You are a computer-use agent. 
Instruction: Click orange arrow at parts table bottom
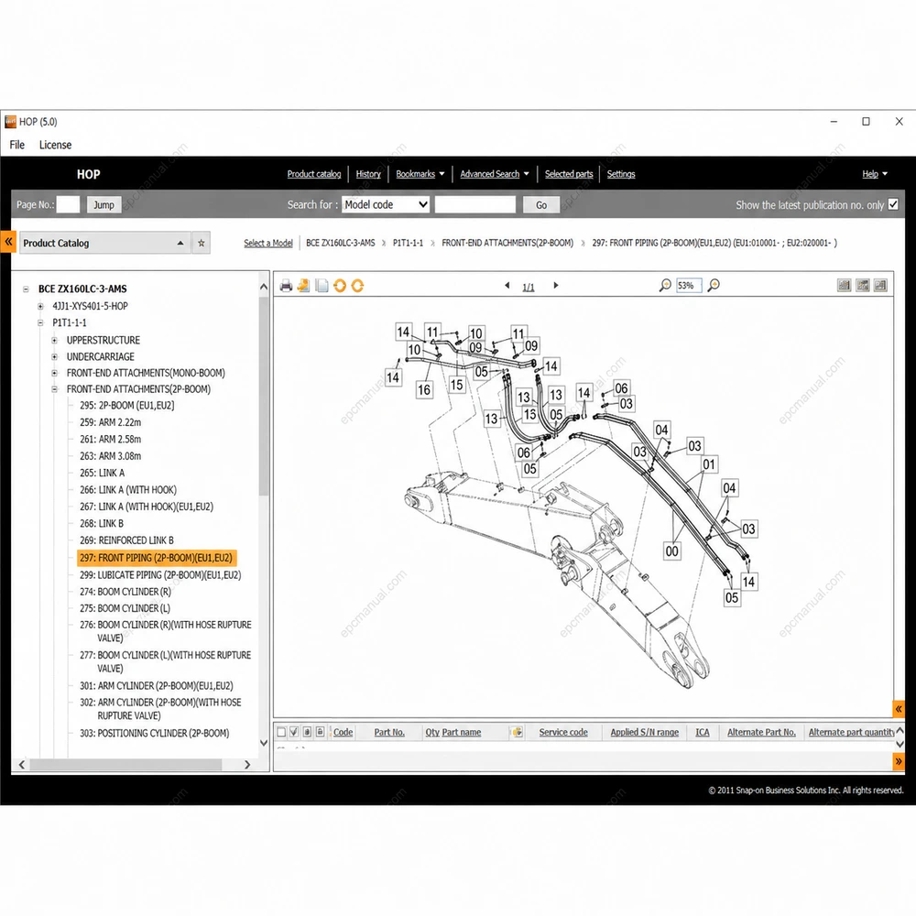point(899,761)
